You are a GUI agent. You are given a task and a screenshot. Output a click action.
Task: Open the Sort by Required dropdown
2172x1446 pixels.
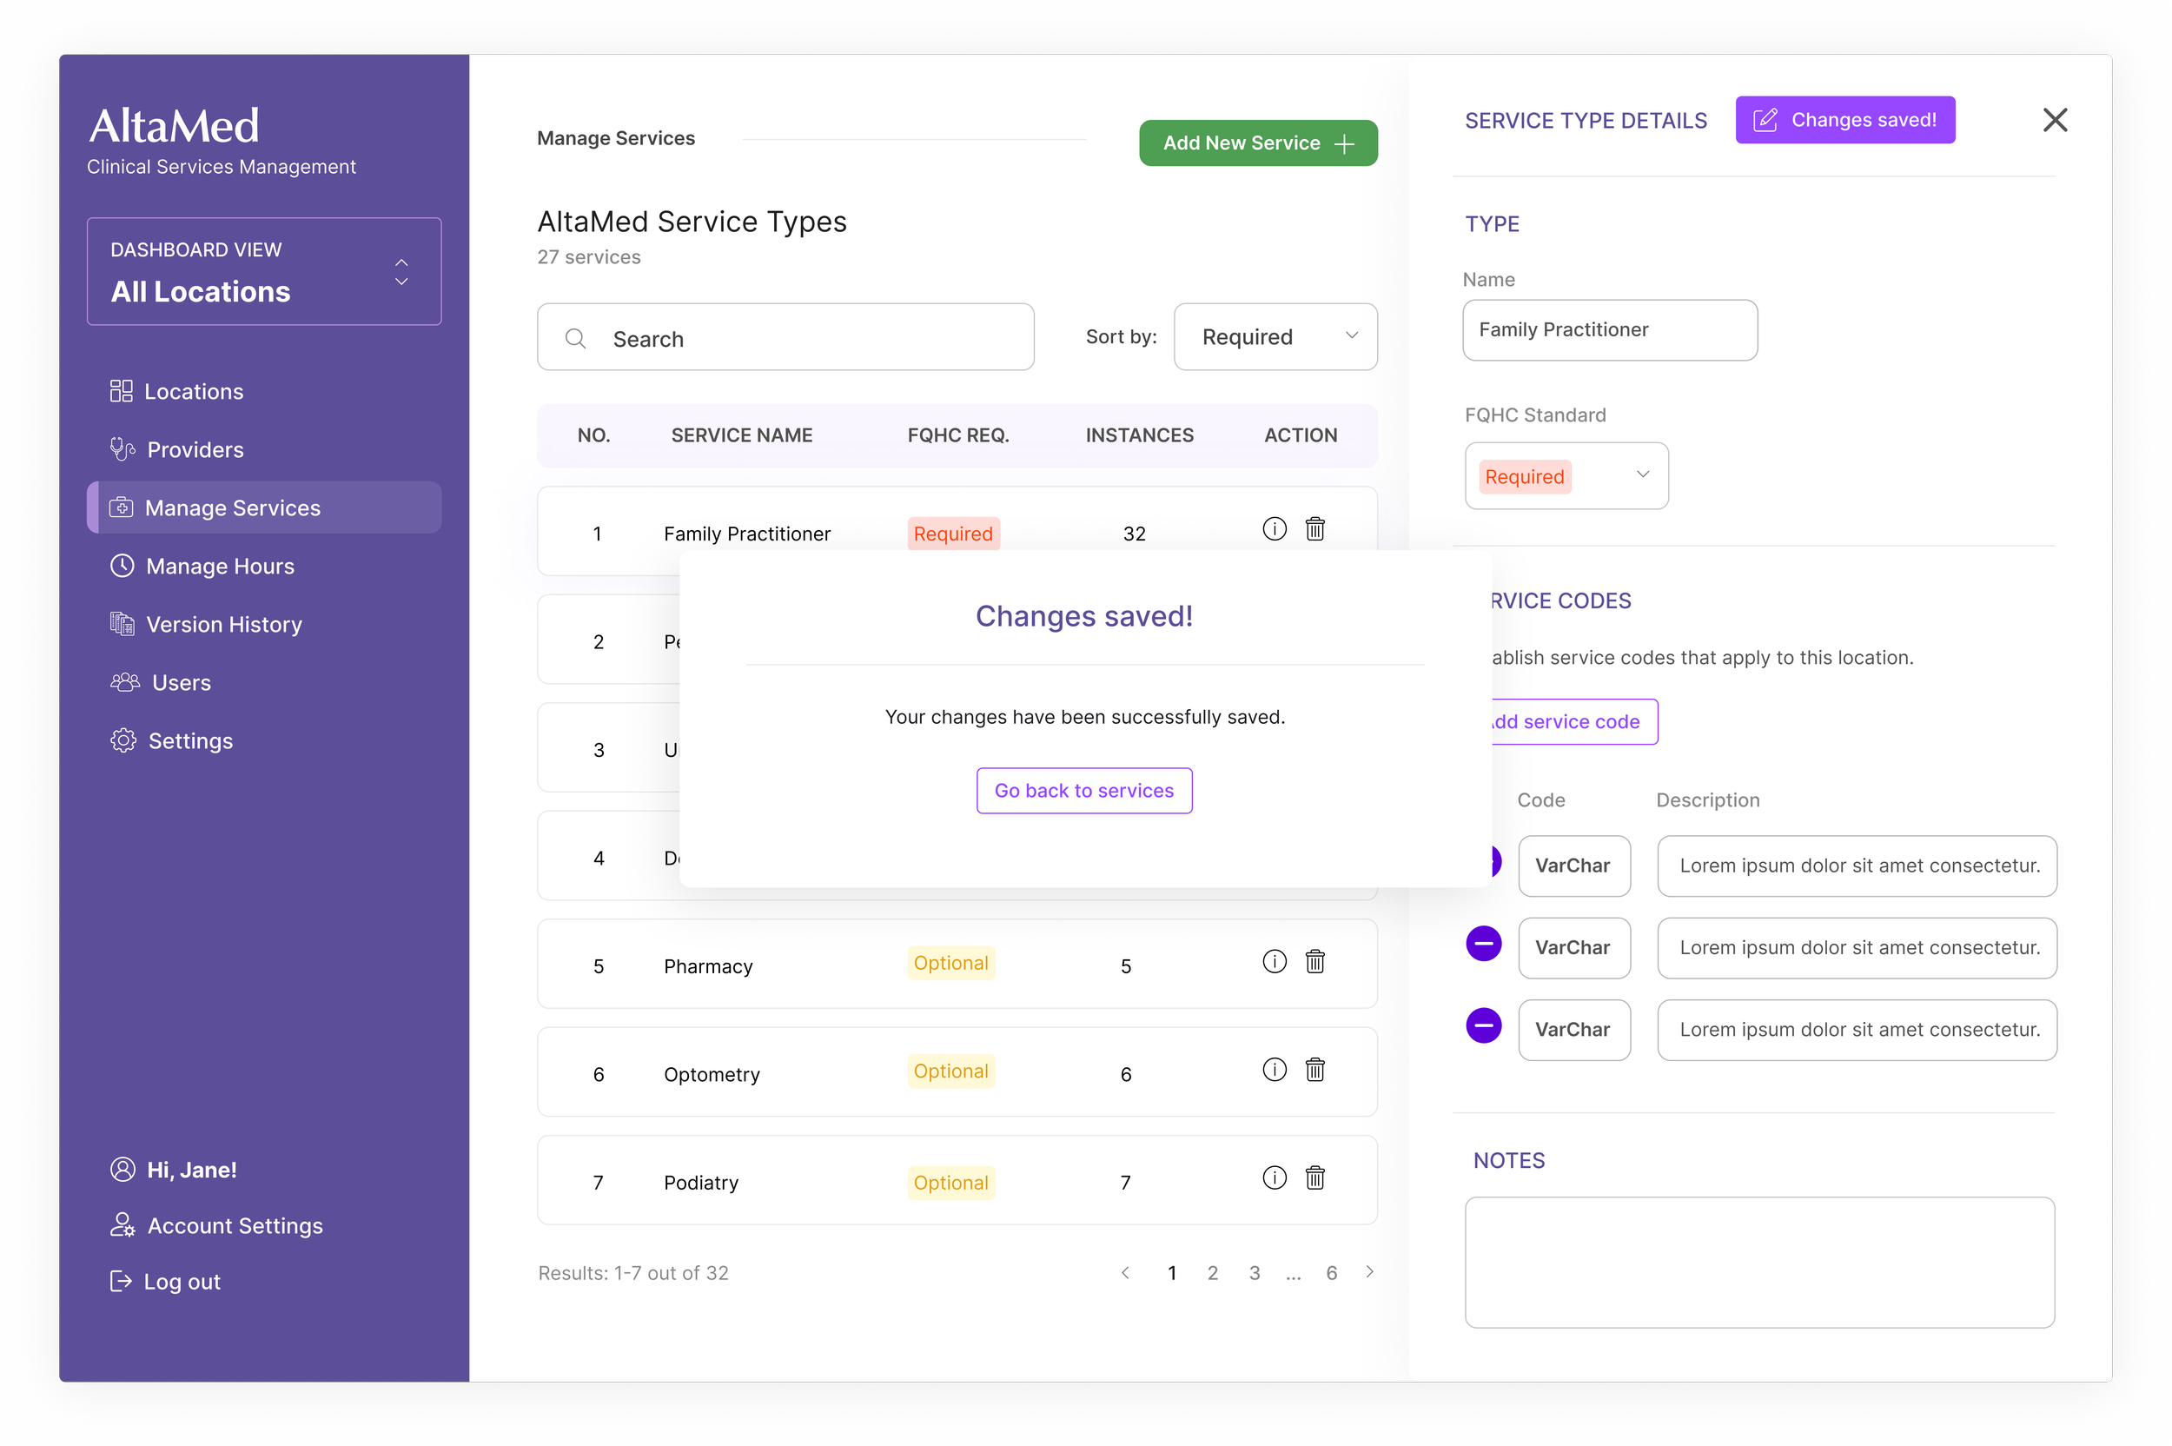point(1275,336)
